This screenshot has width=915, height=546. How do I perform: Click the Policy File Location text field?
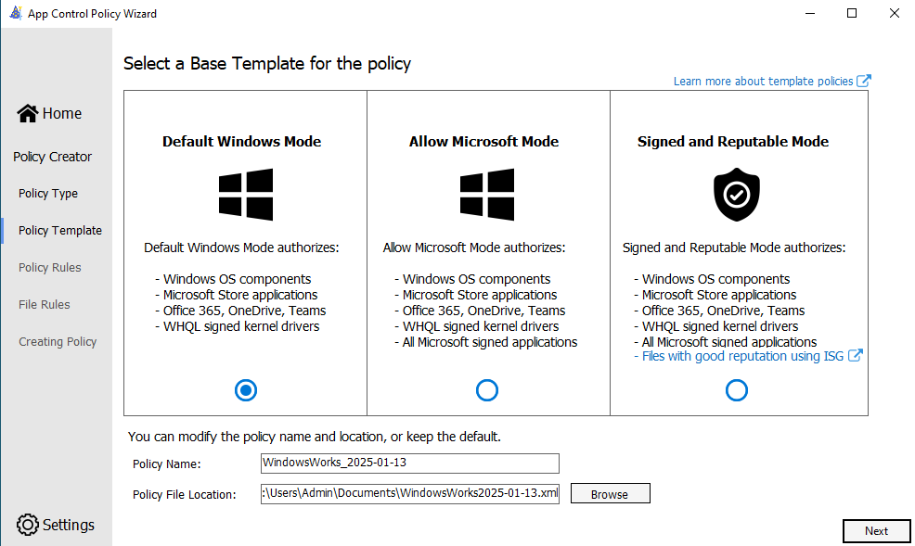[410, 493]
